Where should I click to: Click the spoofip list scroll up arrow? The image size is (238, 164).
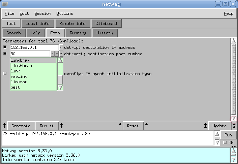[x=60, y=60]
